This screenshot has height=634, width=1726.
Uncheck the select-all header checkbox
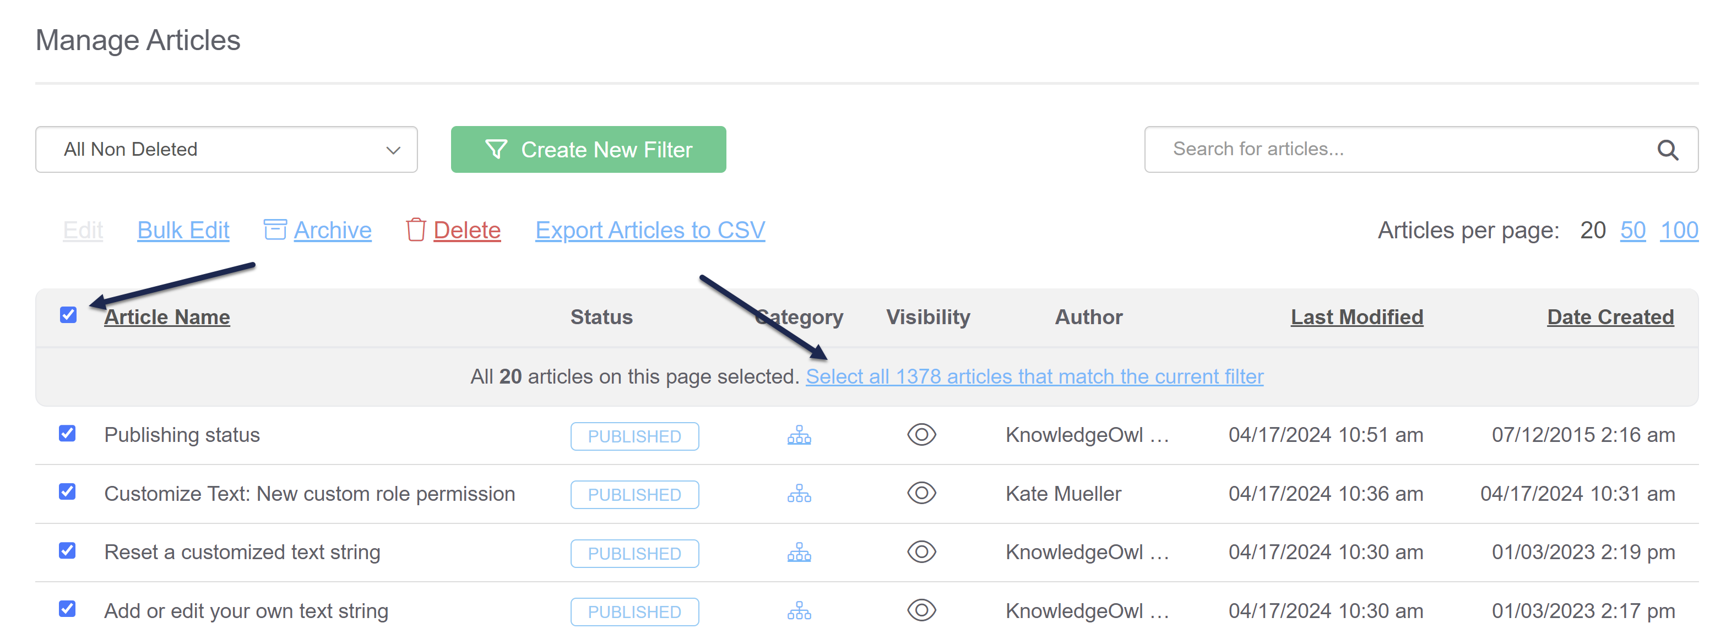(68, 315)
